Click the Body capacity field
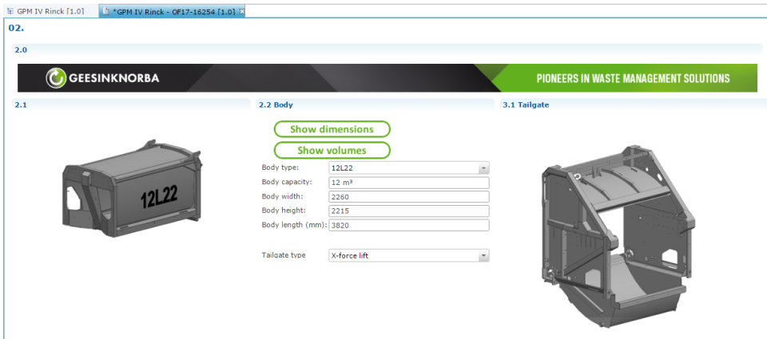Image resolution: width=767 pixels, height=339 pixels. point(409,183)
